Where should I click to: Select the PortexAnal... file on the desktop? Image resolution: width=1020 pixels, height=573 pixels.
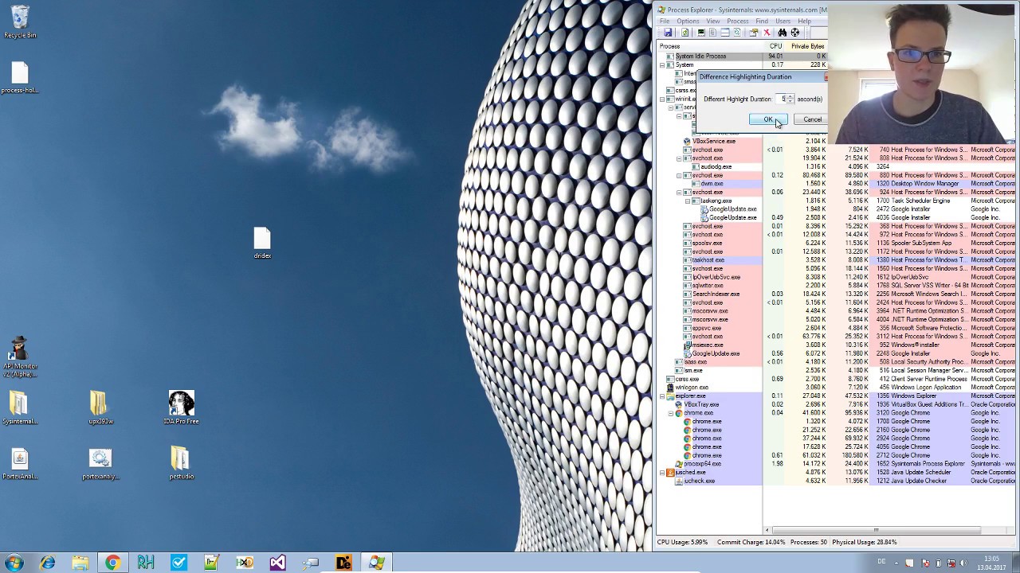click(x=20, y=464)
